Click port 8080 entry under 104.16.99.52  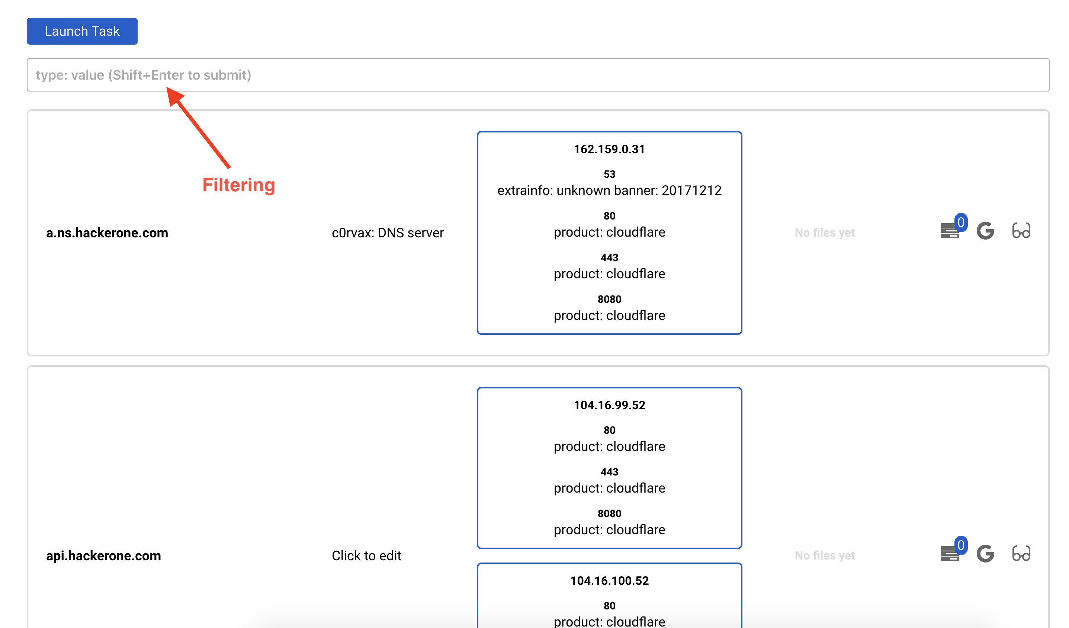pyautogui.click(x=609, y=513)
